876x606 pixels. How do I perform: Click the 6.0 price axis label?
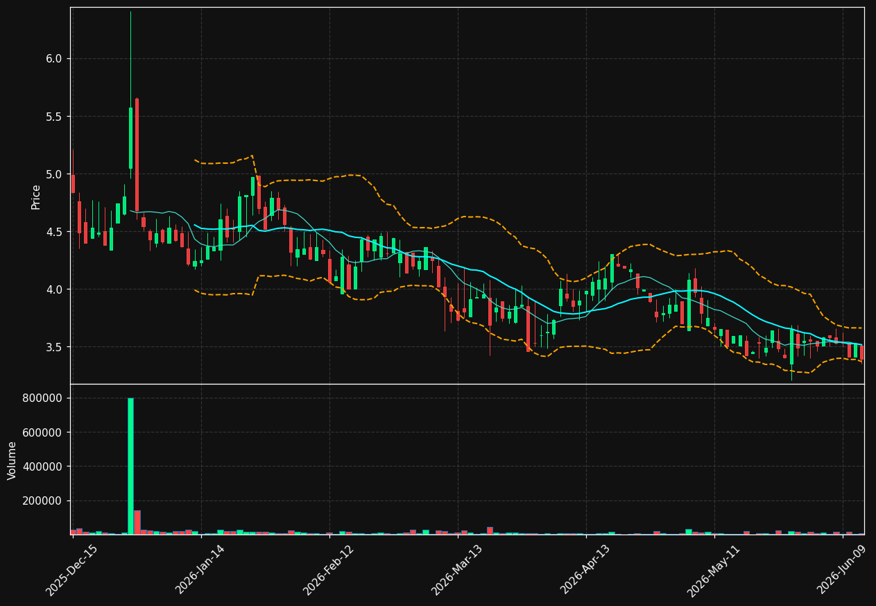[x=54, y=59]
